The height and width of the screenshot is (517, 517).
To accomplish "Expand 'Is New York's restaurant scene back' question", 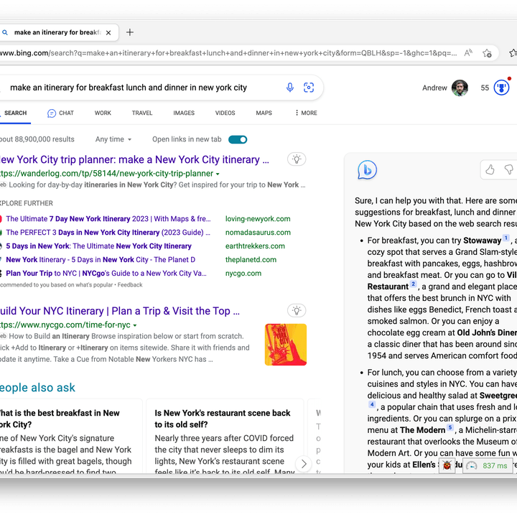I will [223, 419].
